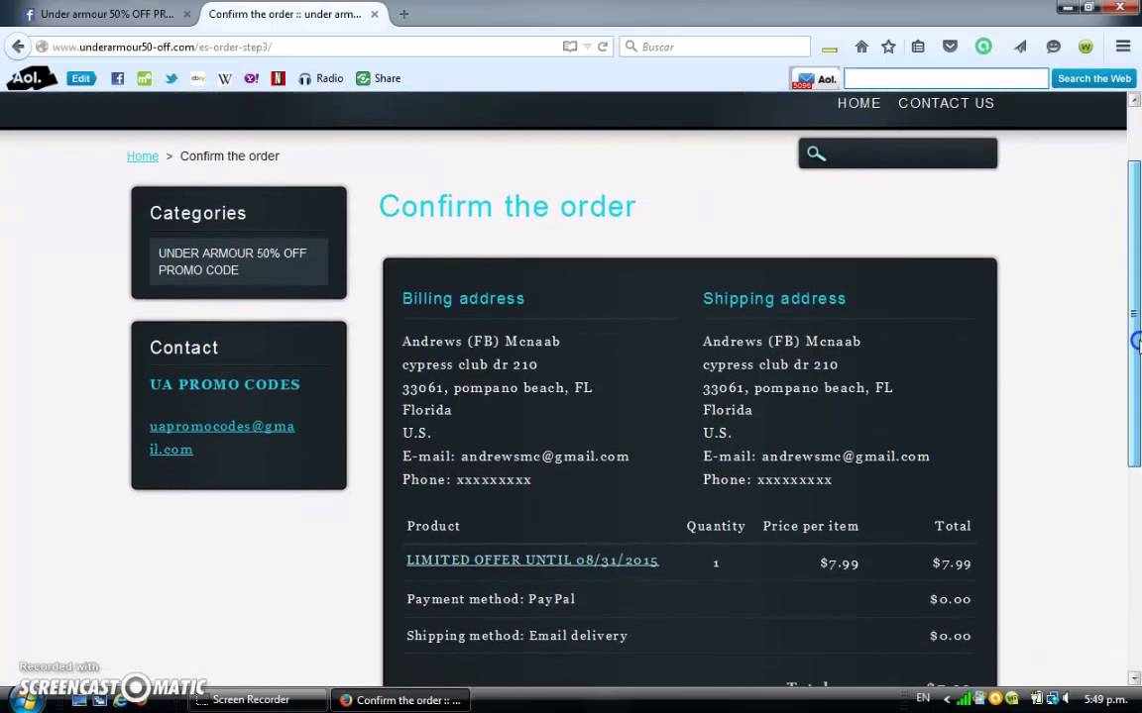Open a new tab with plus button

(404, 14)
